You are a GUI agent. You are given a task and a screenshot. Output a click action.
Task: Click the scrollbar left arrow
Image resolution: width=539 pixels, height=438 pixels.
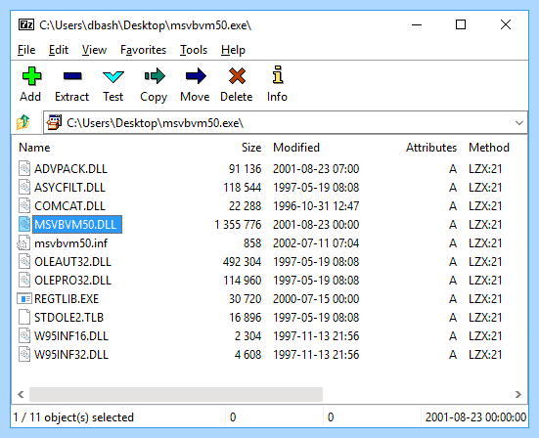click(x=21, y=394)
